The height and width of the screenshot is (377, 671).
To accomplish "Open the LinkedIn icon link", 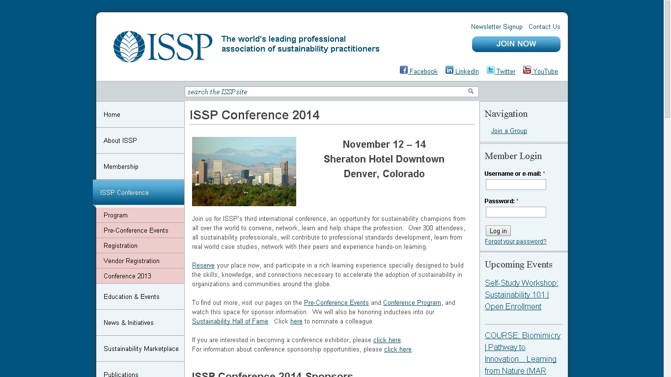I will tap(449, 70).
